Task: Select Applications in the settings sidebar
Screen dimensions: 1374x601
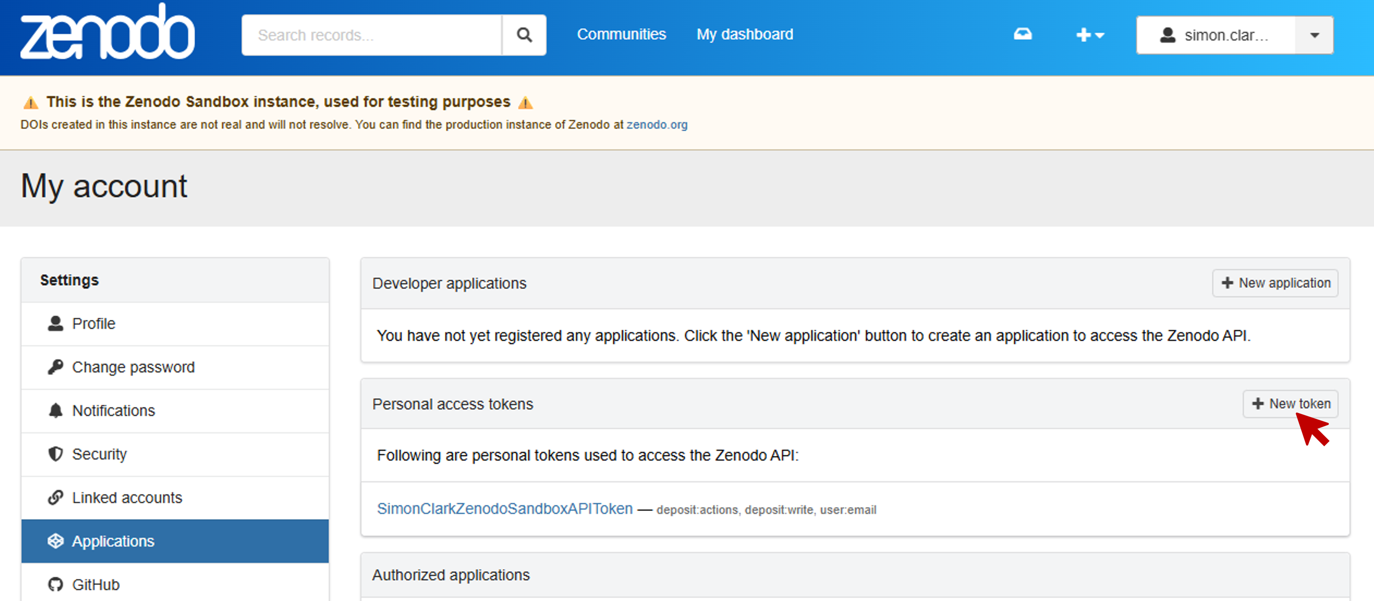Action: (x=175, y=541)
